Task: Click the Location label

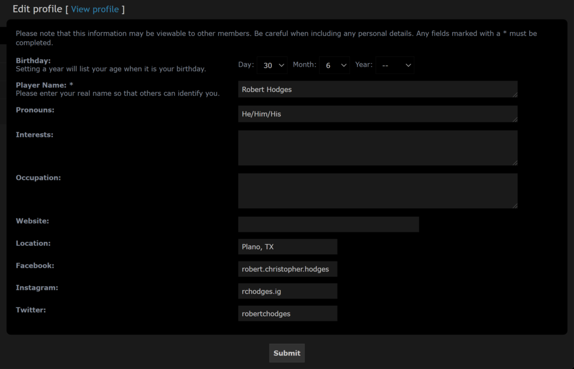Action: 33,243
